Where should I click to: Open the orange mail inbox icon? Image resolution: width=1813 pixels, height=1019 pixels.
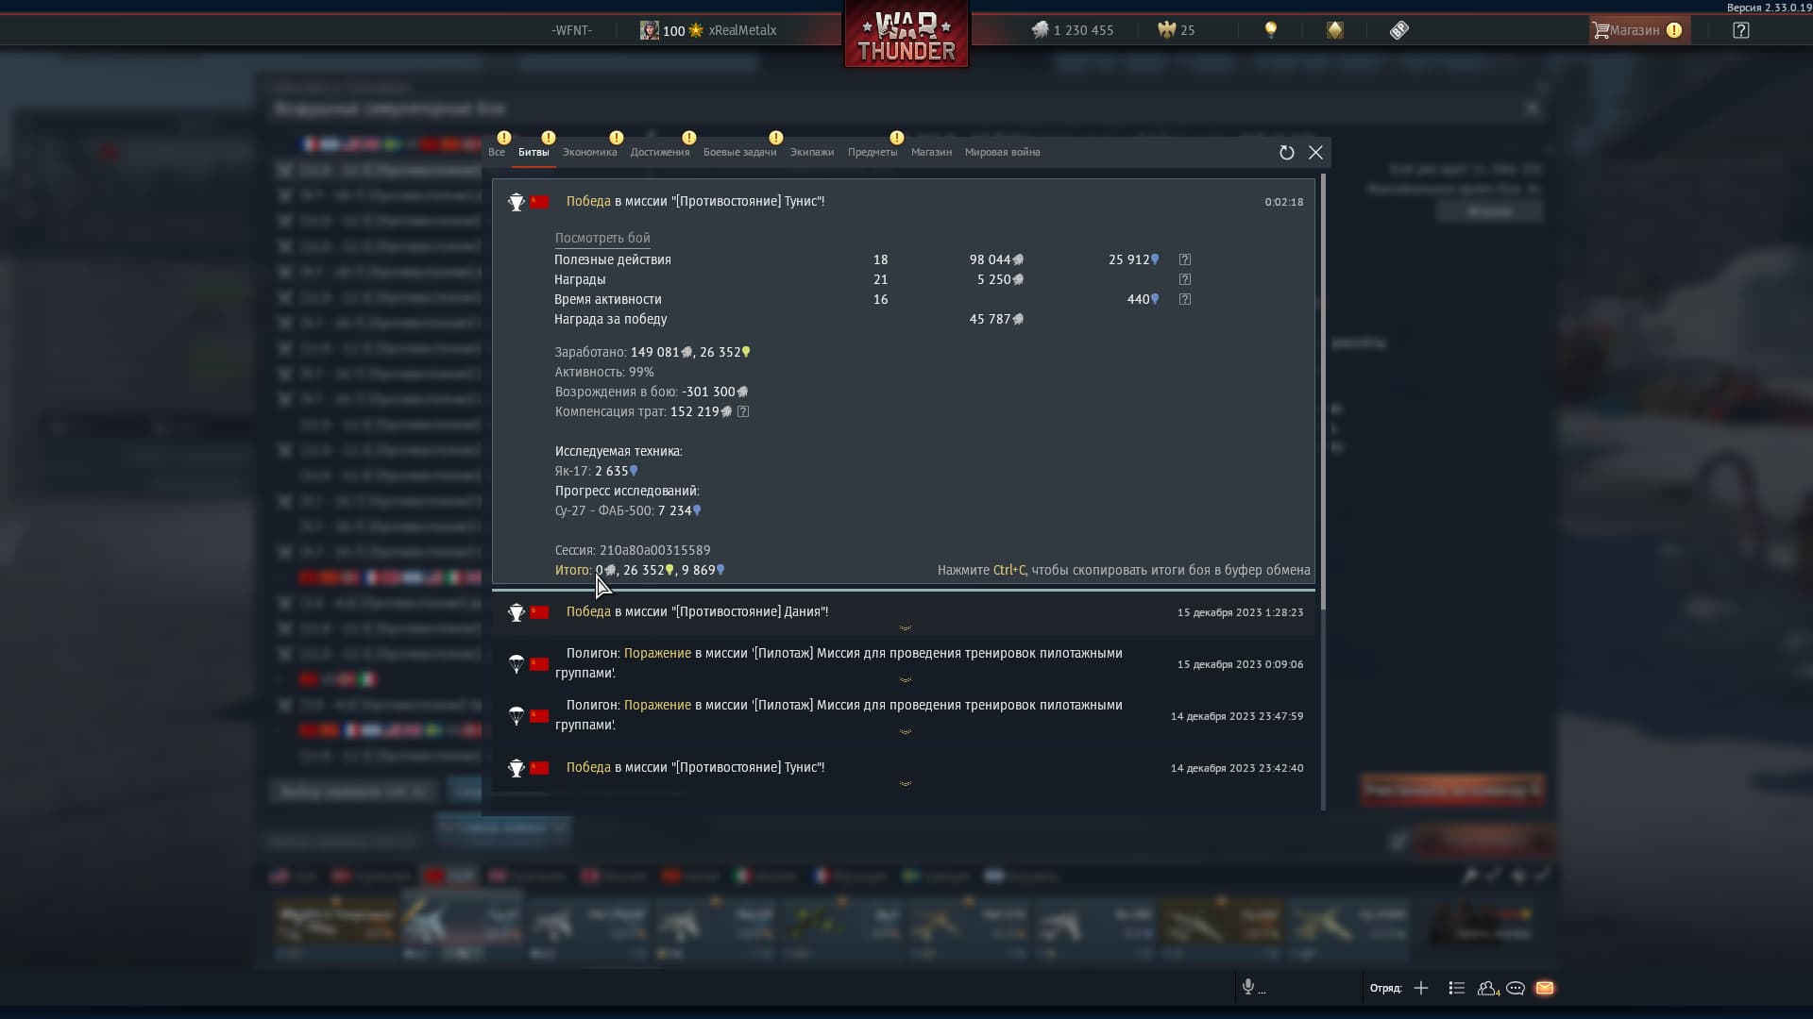coord(1545,988)
